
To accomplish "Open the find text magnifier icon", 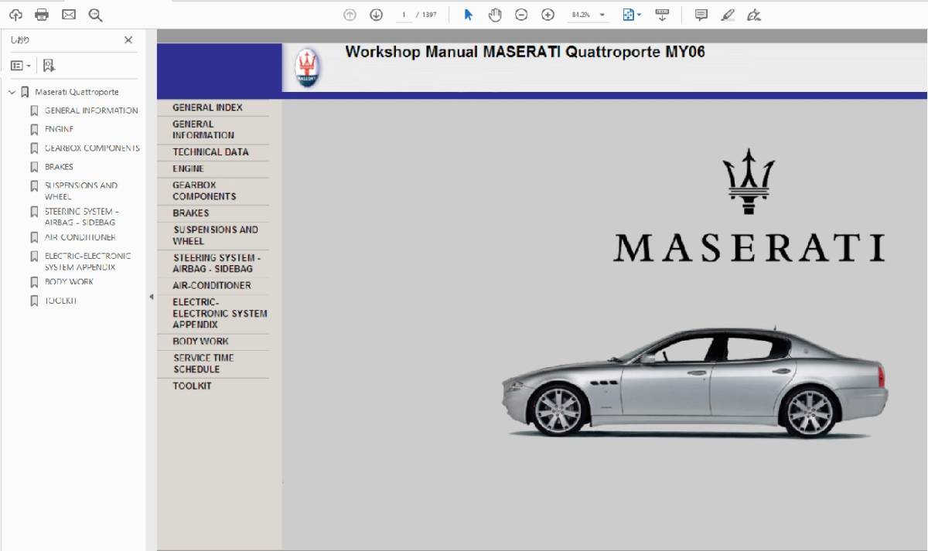I will [95, 15].
